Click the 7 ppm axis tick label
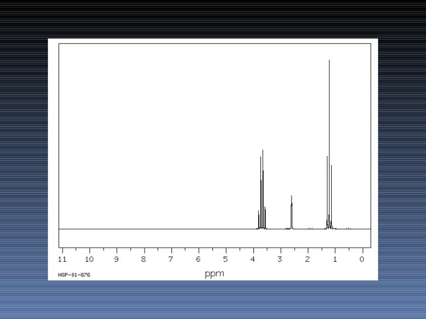426x319 pixels. (x=171, y=259)
